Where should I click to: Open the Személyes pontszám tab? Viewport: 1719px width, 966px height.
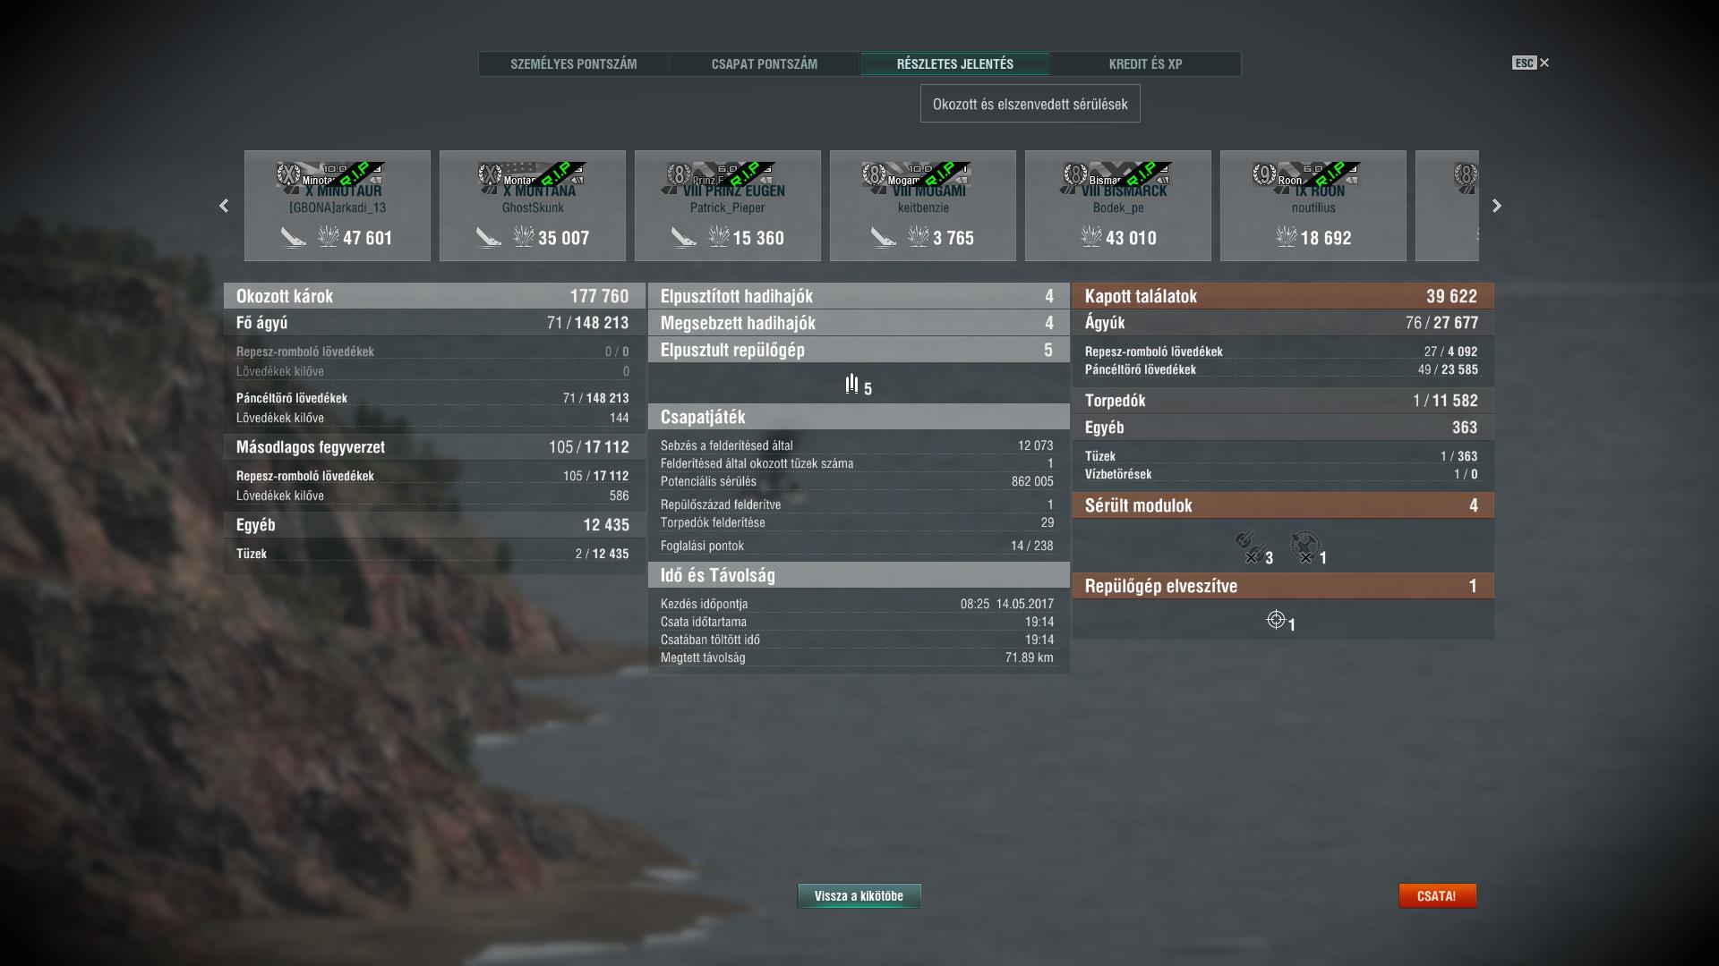point(574,64)
